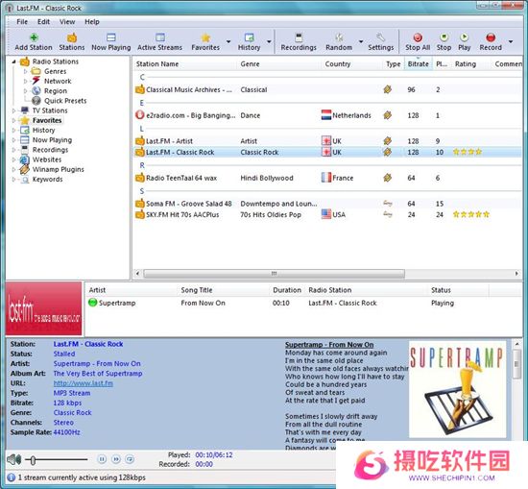Screen dimensions: 528x489
Task: Expand the TV Stations tree node
Action: pos(13,110)
